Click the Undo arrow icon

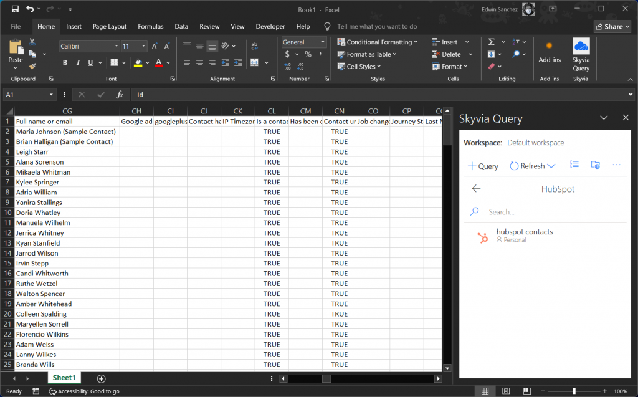[30, 9]
